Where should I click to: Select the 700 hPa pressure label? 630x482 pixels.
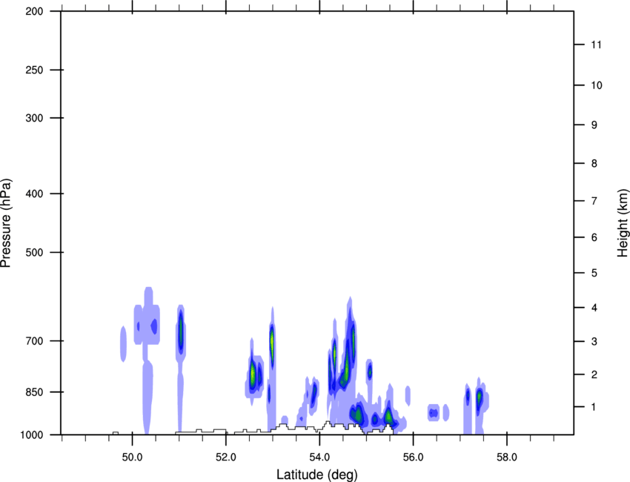[x=34, y=341]
